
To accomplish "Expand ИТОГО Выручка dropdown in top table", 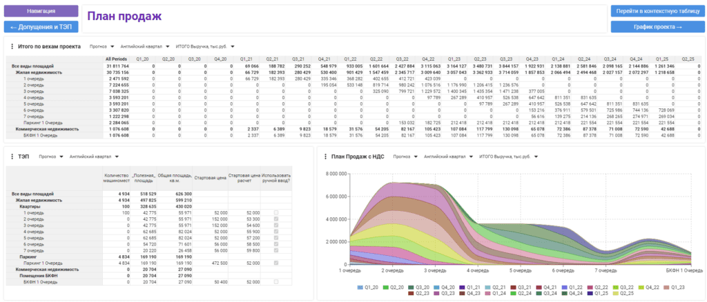I will click(x=206, y=47).
